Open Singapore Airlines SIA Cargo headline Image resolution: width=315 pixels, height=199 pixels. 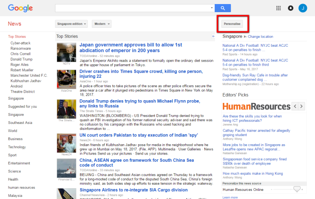[x=134, y=190]
